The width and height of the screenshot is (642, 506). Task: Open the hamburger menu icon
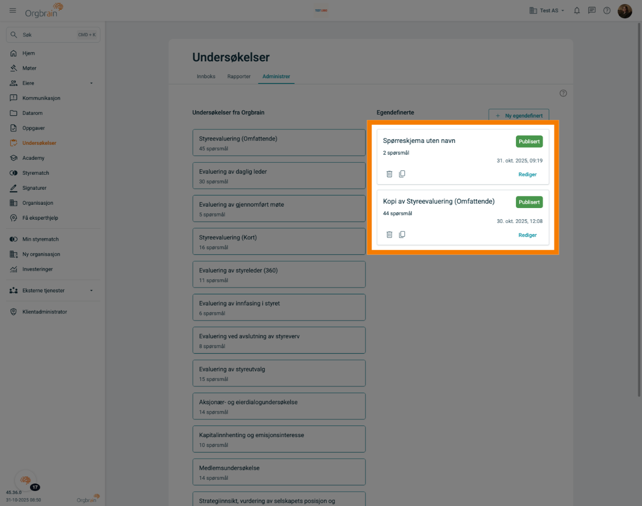coord(13,10)
